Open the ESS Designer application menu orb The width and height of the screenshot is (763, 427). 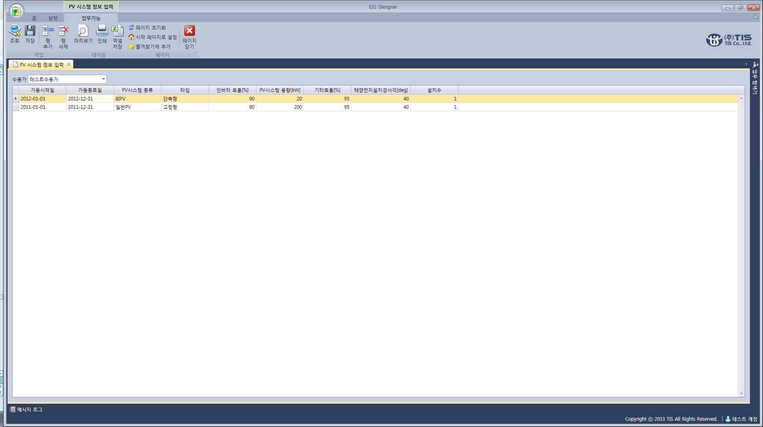[16, 11]
